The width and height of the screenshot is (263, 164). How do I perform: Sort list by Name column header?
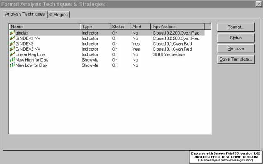pyautogui.click(x=45, y=27)
